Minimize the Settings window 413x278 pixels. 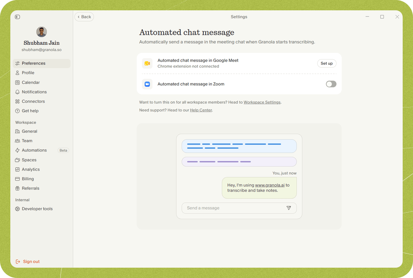pyautogui.click(x=367, y=17)
